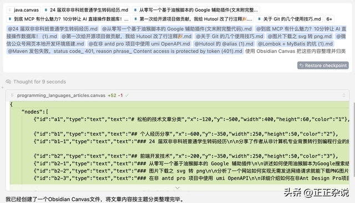Click the "nodes":[ code line
This screenshot has height=203, width=355.
pos(34,112)
